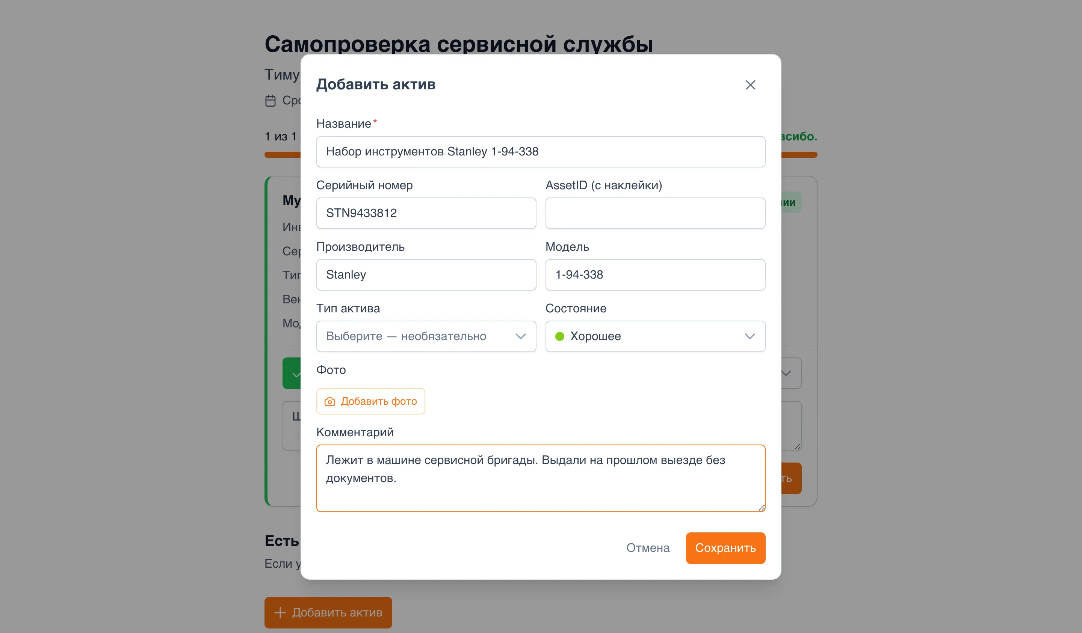Click the plus icon on Добавить актив
The image size is (1082, 633).
tap(280, 612)
